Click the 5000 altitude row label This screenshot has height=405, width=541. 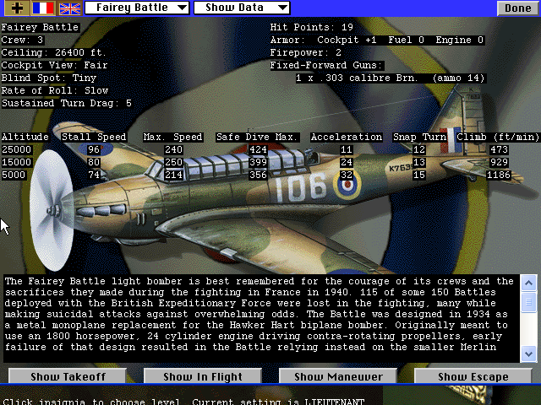[x=14, y=175]
